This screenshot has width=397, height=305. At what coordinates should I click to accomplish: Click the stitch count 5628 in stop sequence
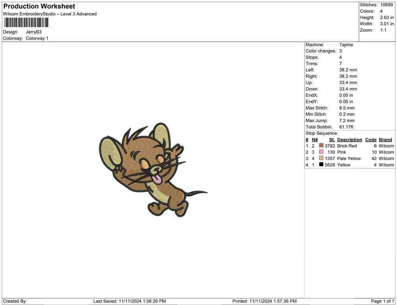point(330,165)
